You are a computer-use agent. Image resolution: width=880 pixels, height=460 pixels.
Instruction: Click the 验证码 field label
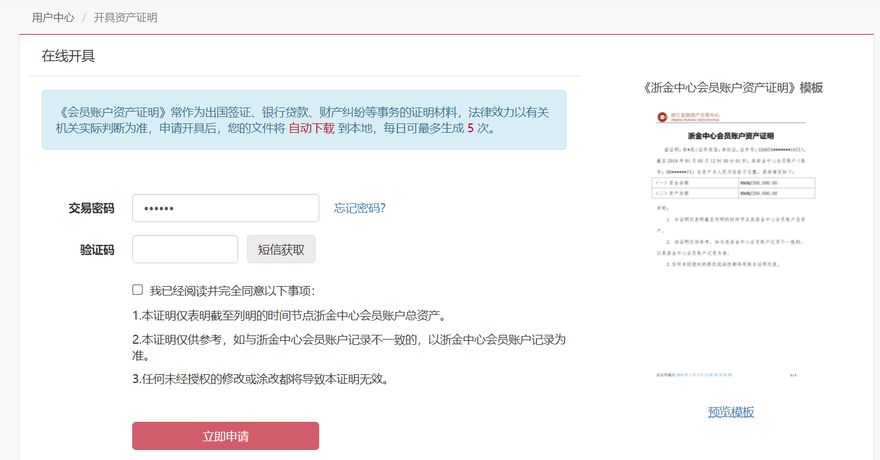(97, 250)
